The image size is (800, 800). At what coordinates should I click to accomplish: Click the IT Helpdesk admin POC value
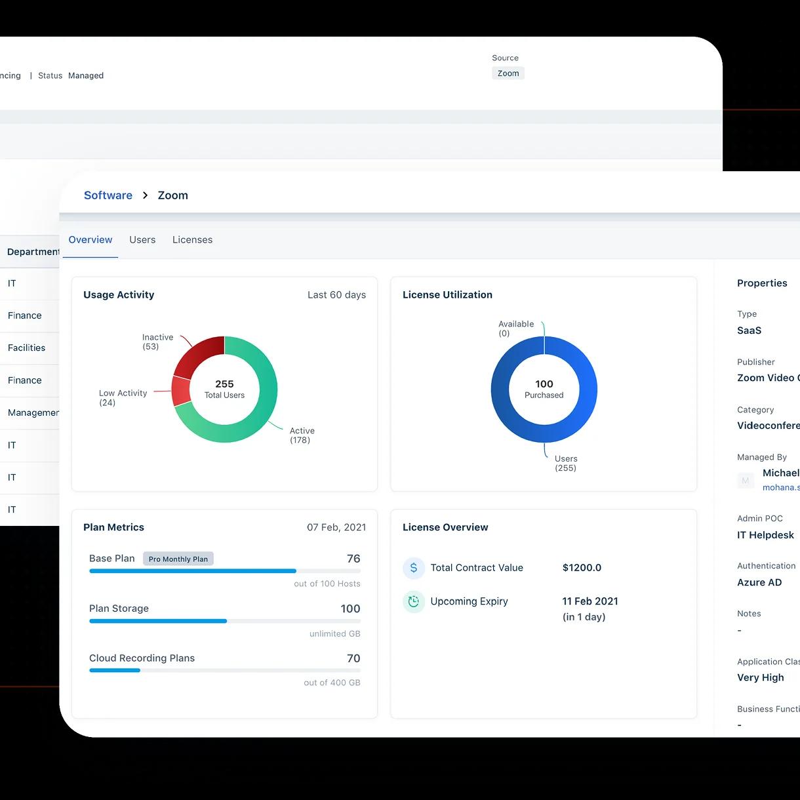765,535
